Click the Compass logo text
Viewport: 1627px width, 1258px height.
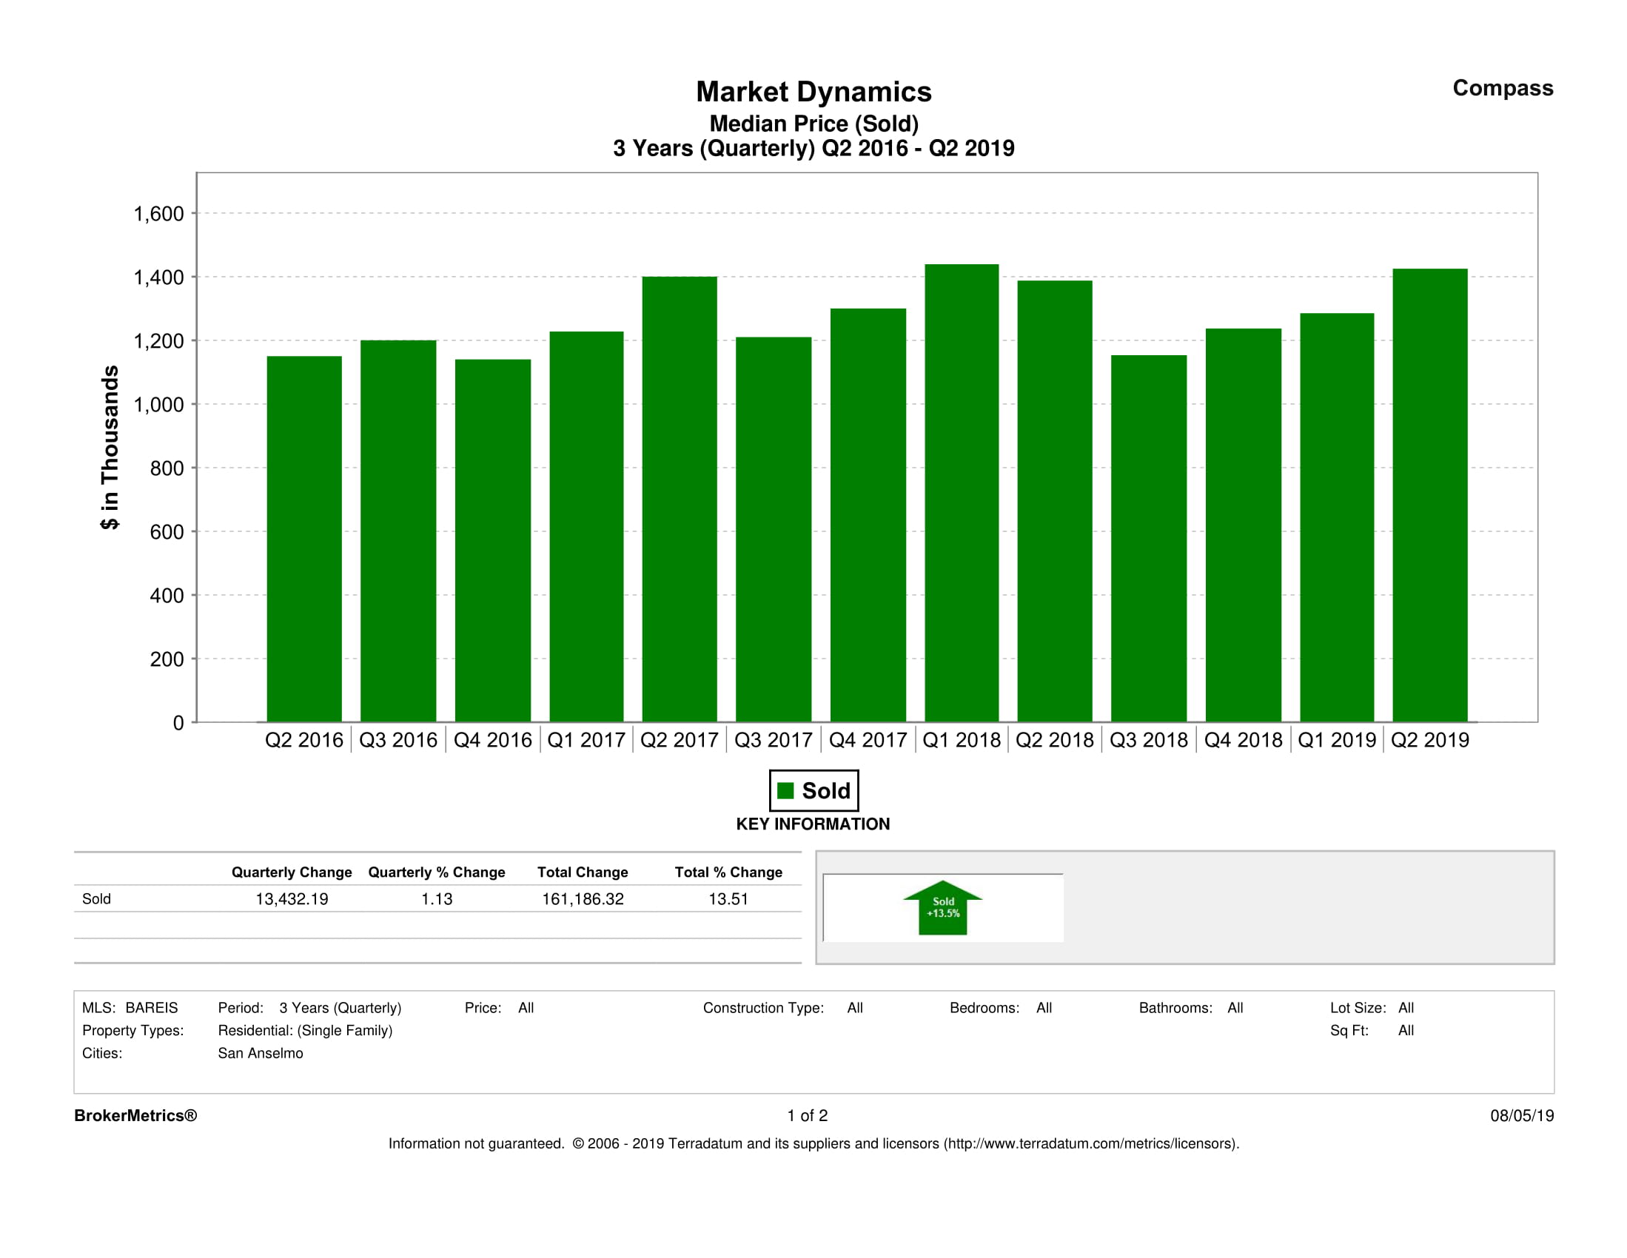point(1502,88)
